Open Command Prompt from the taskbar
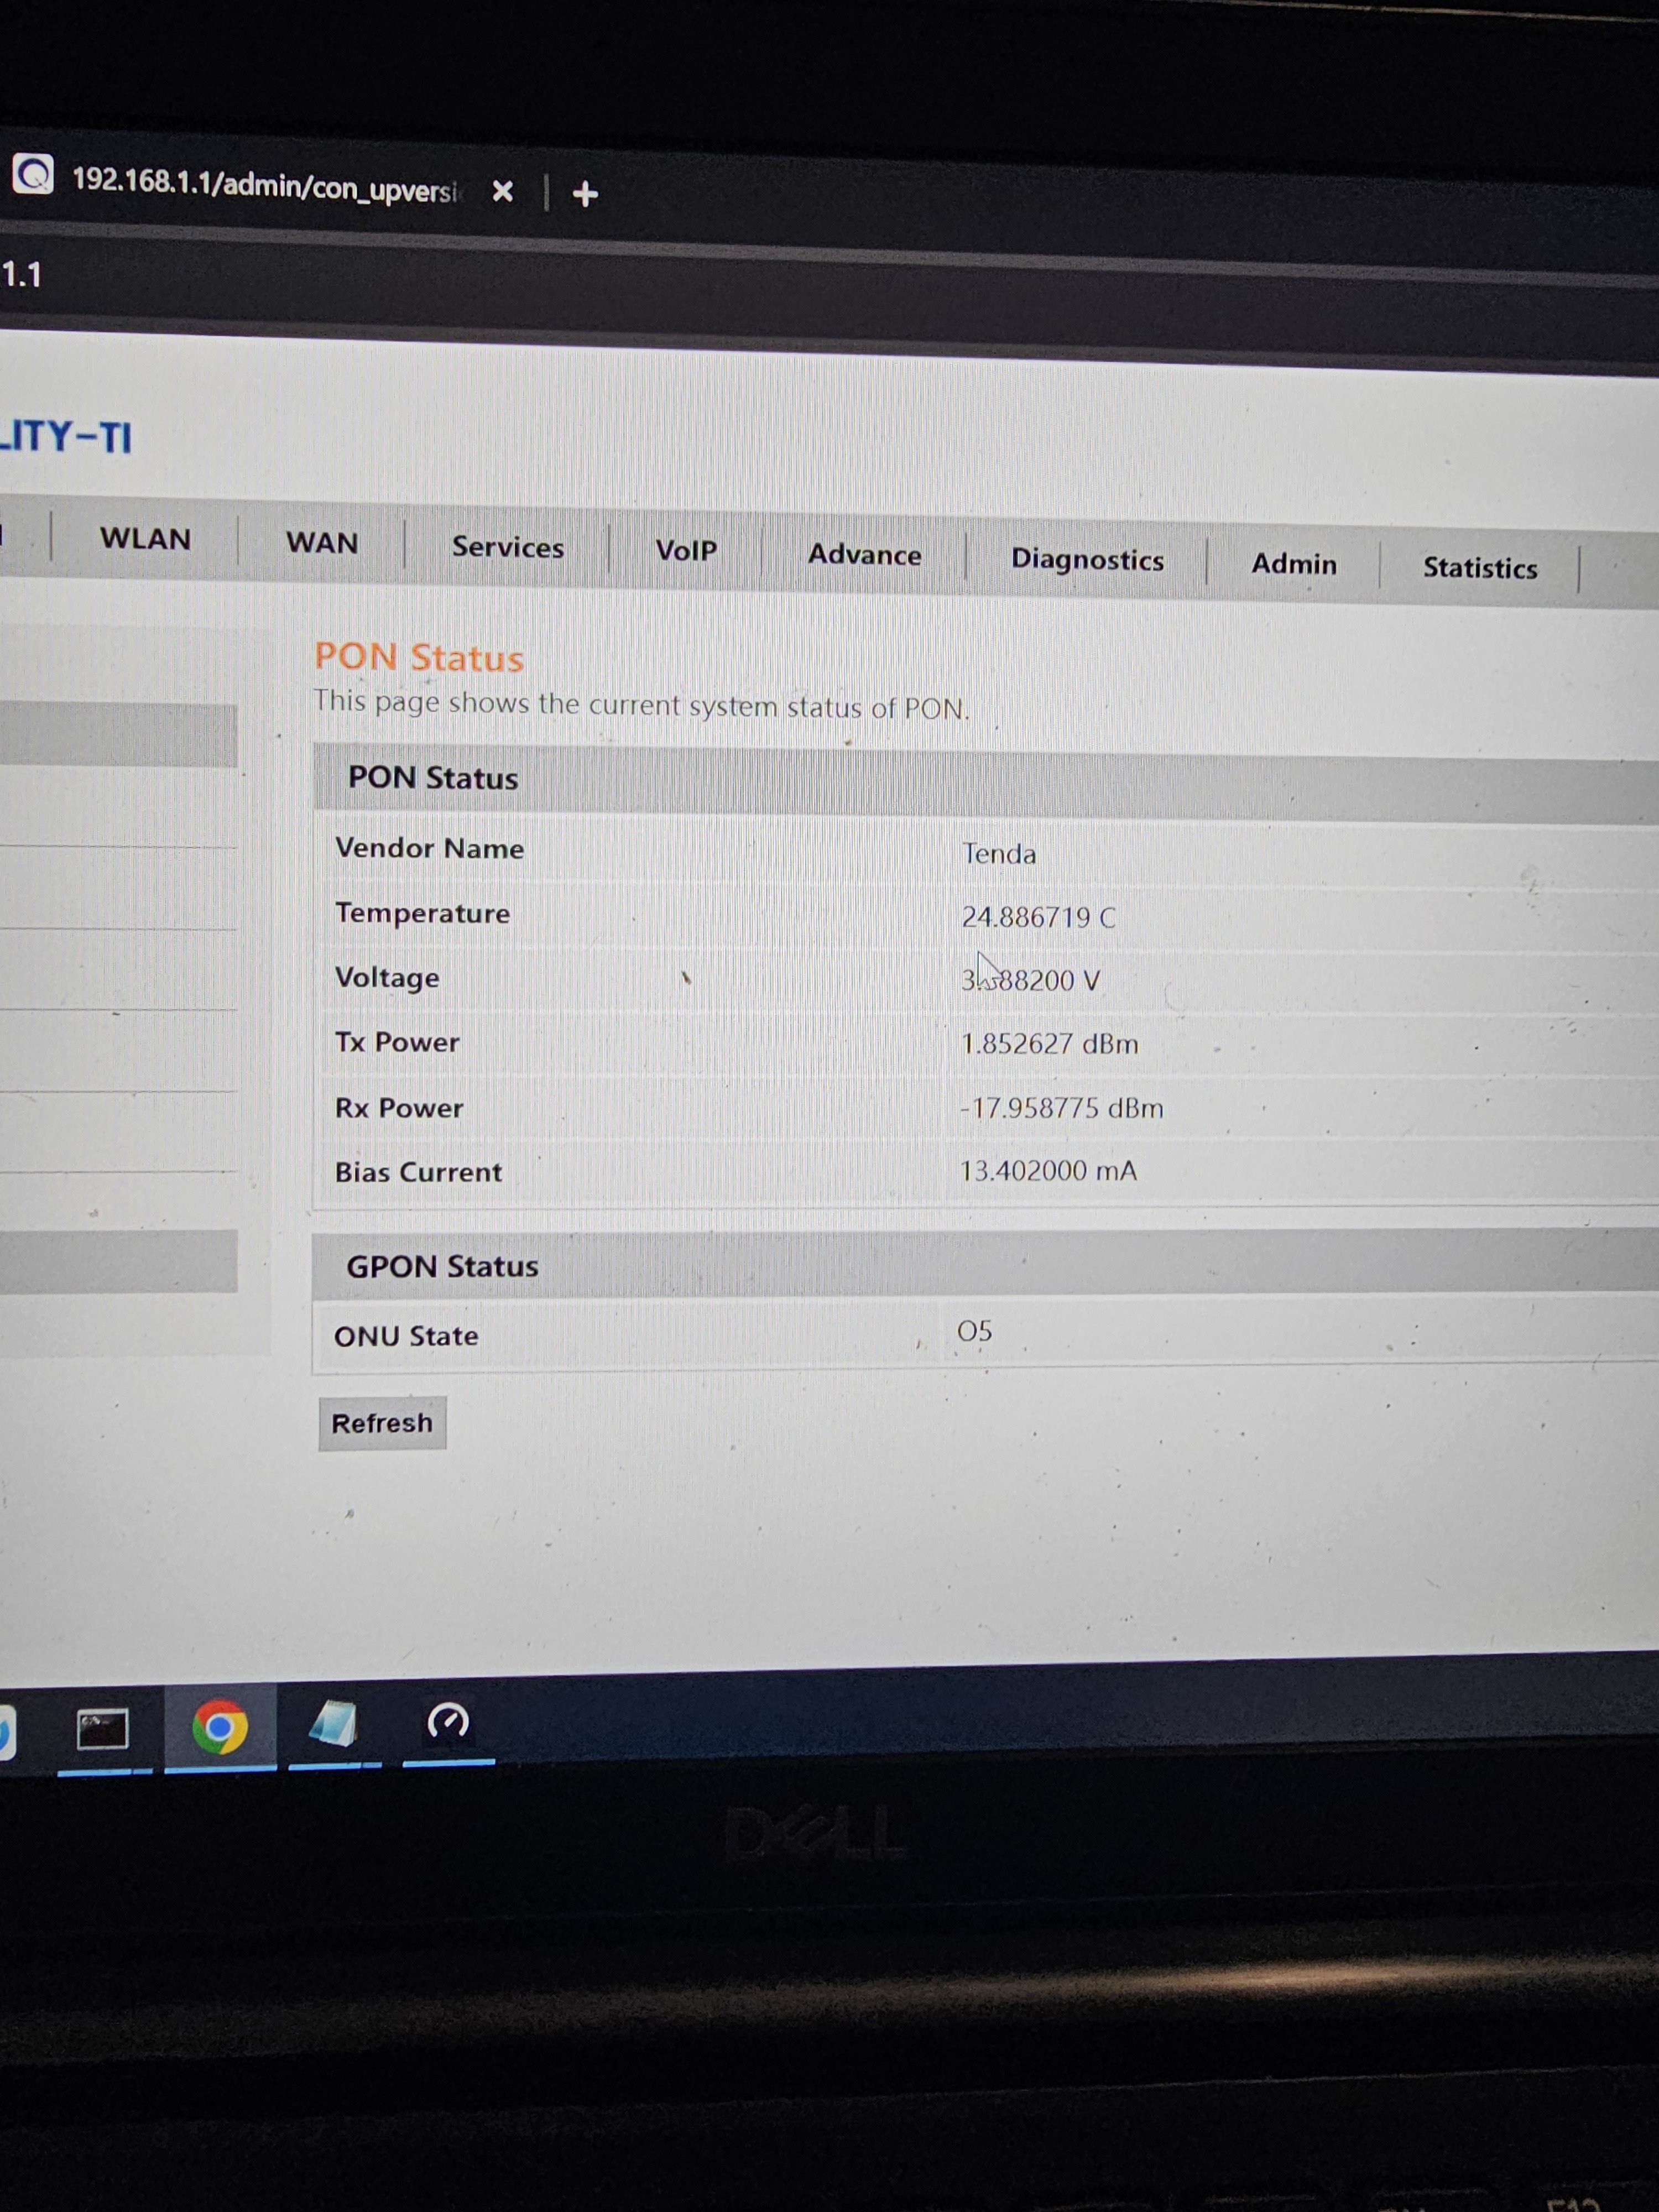Screen dimensions: 1659x2212 coord(102,1729)
